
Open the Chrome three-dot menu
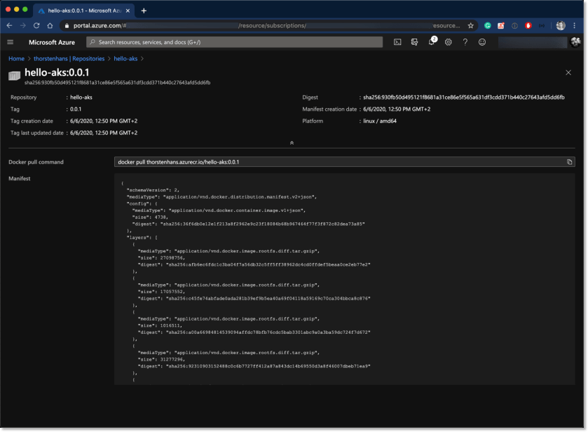coord(574,25)
